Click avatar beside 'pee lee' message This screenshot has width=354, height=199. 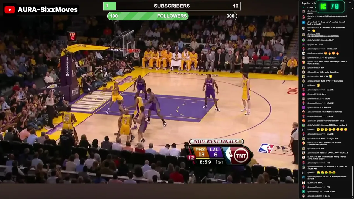[303, 196]
